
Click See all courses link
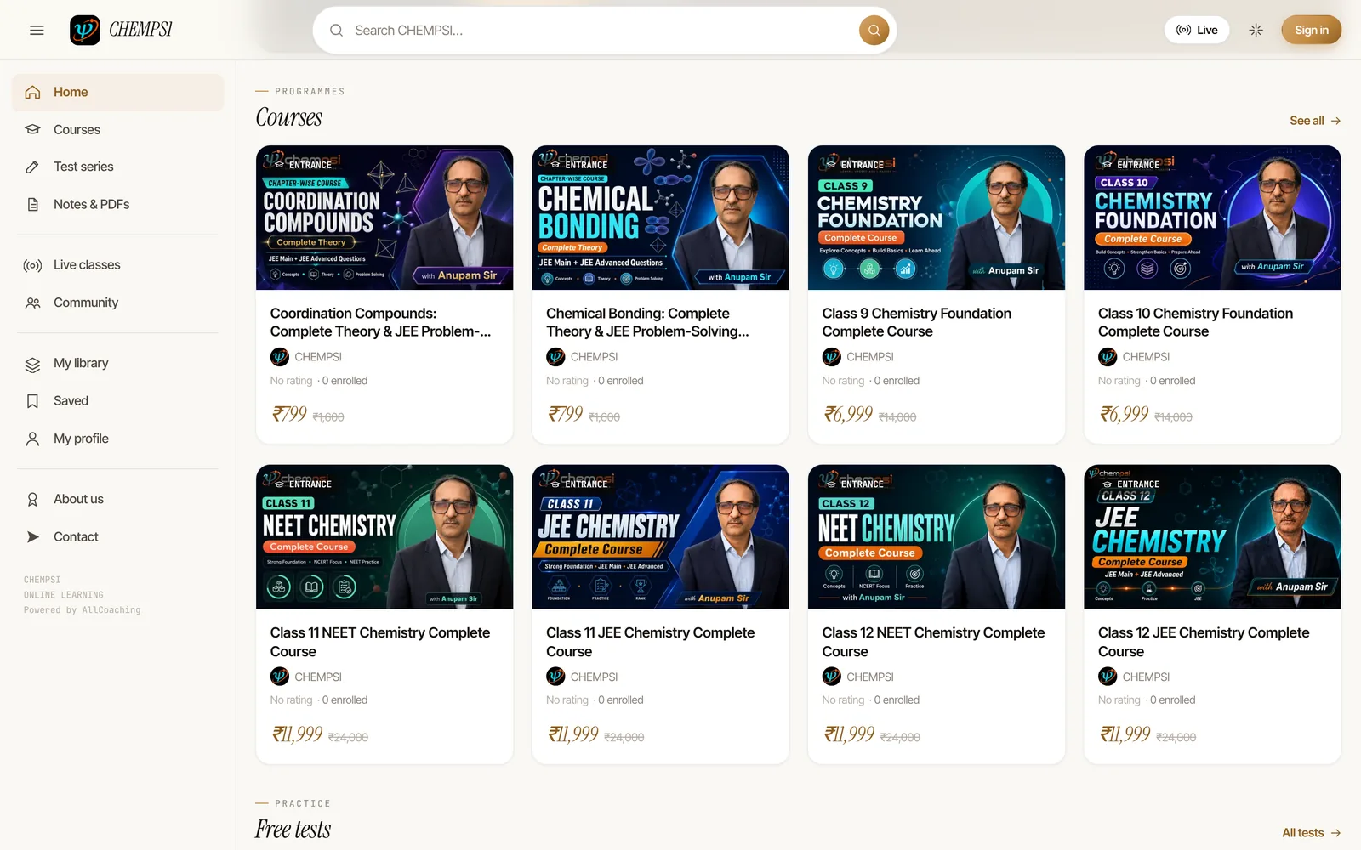[1315, 121]
